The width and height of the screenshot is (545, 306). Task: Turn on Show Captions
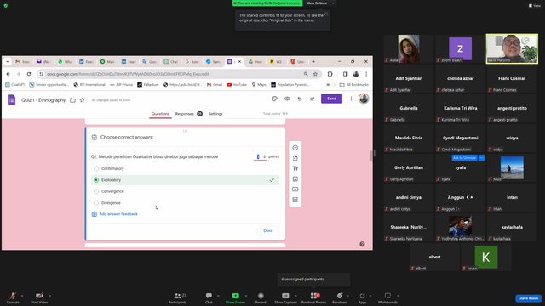[x=285, y=297]
